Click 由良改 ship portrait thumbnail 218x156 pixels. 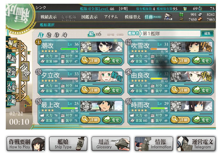(x=191, y=77)
